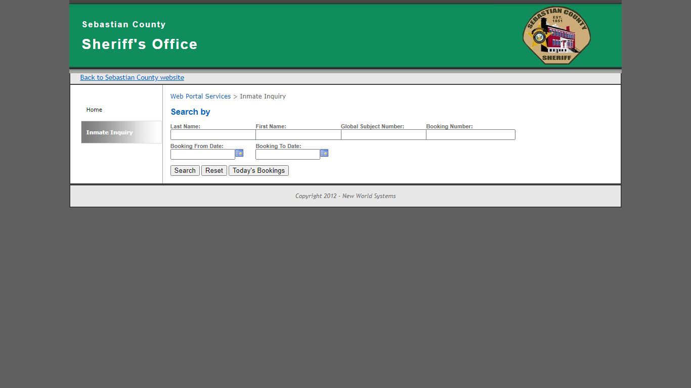The image size is (691, 388).
Task: Focus the Last Name field
Action: (x=213, y=135)
